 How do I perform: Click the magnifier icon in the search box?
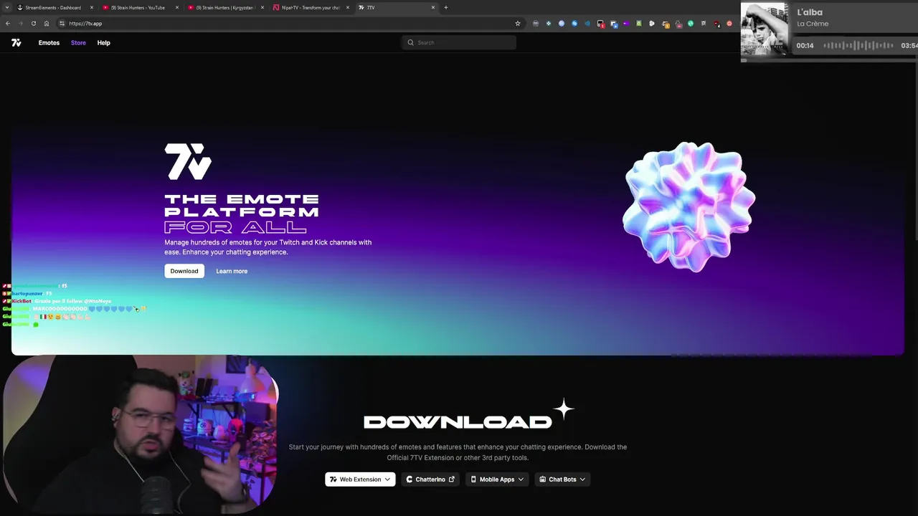click(410, 42)
